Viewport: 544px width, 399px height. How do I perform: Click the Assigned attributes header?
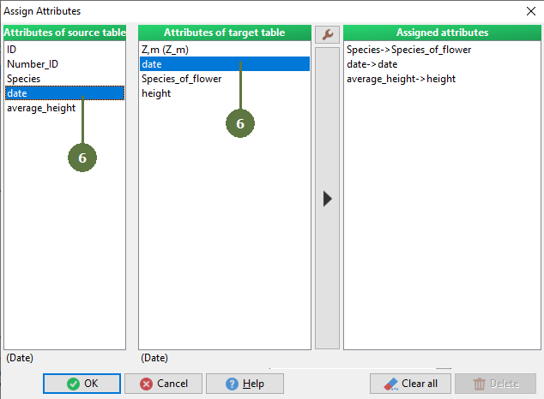tap(442, 33)
